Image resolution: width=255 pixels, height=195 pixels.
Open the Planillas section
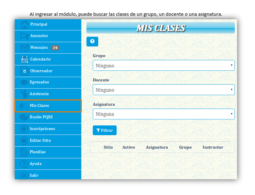pyautogui.click(x=48, y=152)
